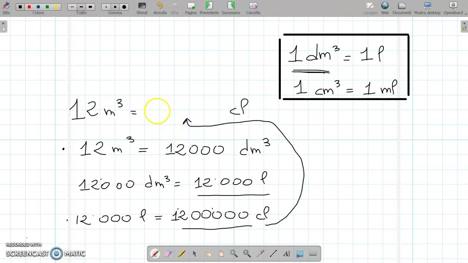The height and width of the screenshot is (263, 468).
Task: Choose the blue pen color
Action: click(x=38, y=7)
